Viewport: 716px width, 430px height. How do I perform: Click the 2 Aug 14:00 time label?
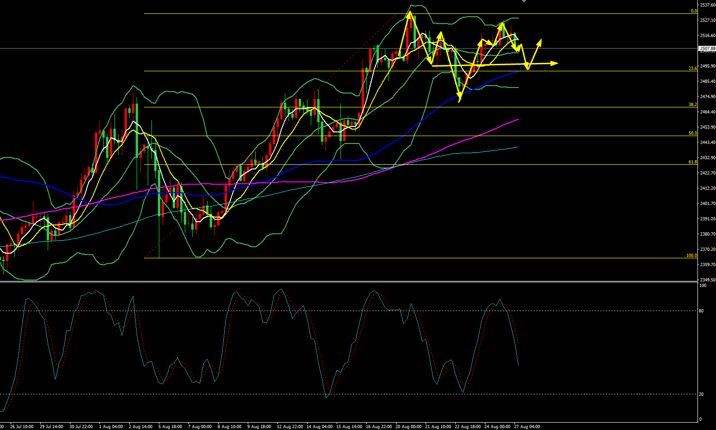click(x=141, y=427)
